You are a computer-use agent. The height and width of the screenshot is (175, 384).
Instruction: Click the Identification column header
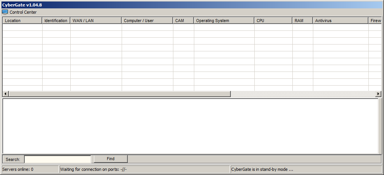pos(56,21)
